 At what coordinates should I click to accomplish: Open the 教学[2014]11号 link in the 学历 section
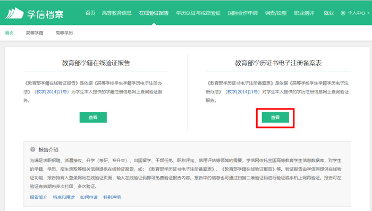242,91
